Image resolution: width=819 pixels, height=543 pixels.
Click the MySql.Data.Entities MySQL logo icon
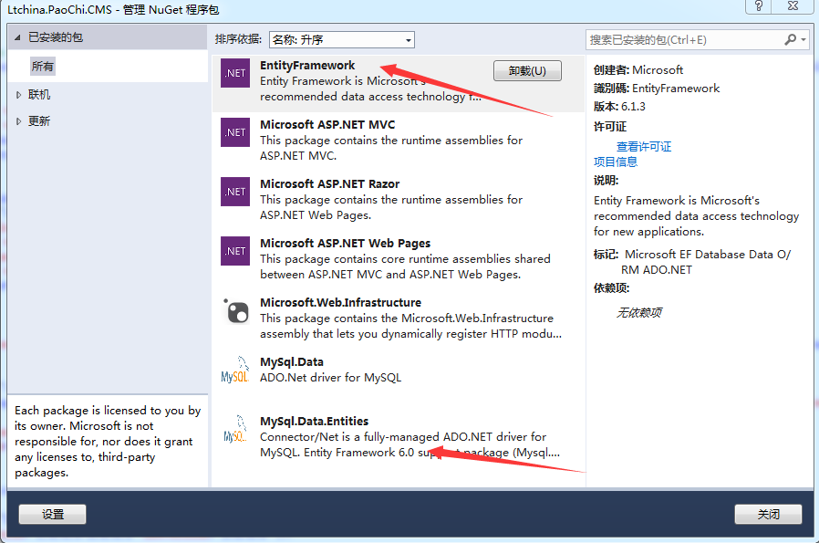click(x=235, y=429)
